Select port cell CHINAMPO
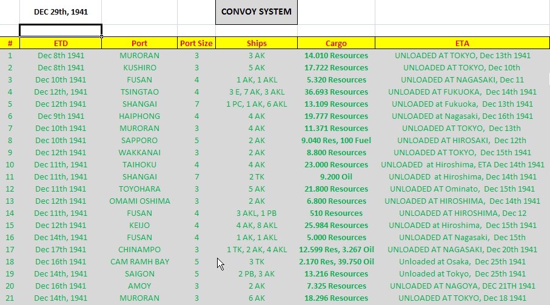 point(139,249)
